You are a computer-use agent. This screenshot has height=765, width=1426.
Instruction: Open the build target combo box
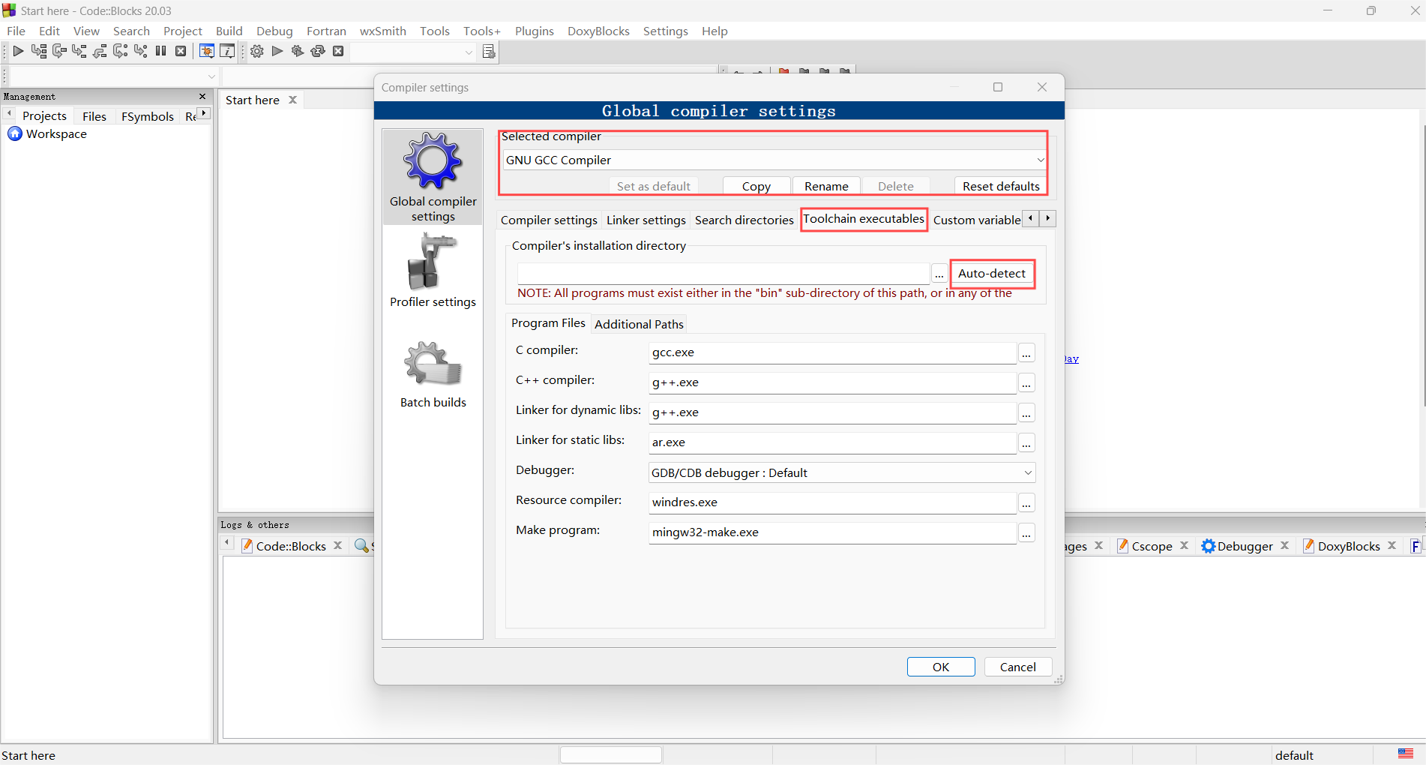(412, 52)
